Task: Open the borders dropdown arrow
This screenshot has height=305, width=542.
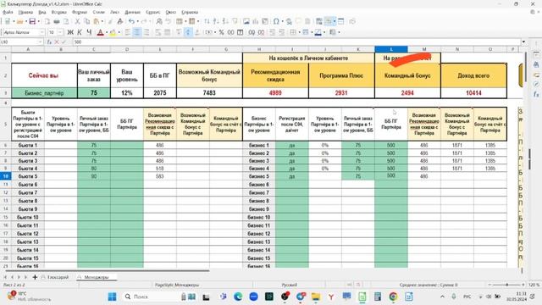Action: pyautogui.click(x=299, y=32)
